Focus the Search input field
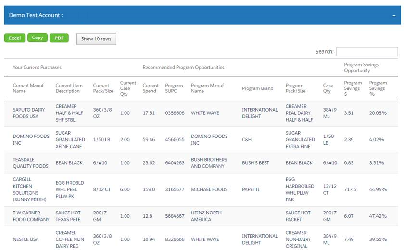The width and height of the screenshot is (404, 250). click(367, 51)
